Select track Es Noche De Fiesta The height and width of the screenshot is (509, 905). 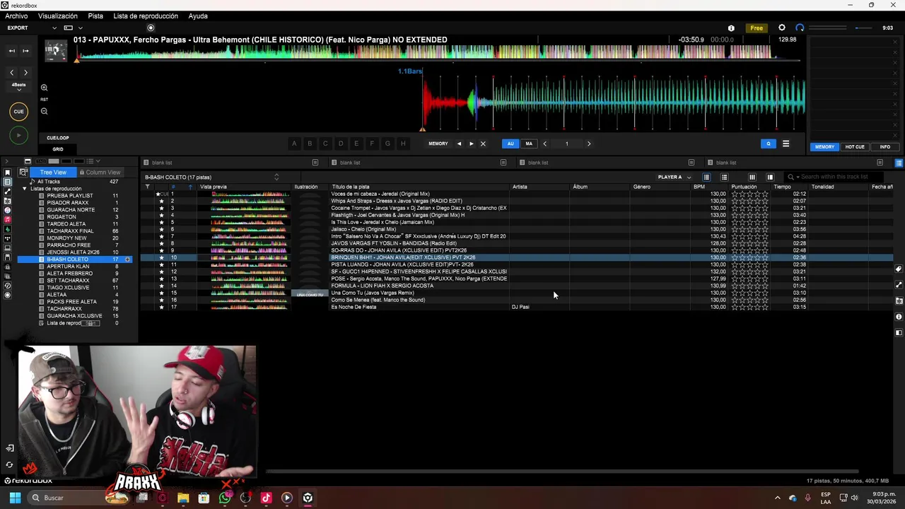tap(354, 307)
